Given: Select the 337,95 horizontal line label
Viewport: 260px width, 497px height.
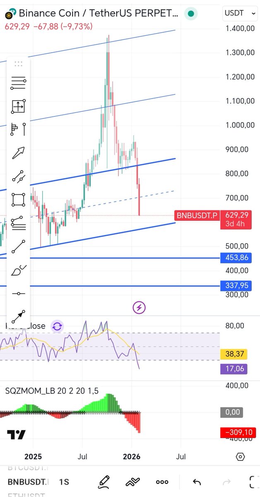Looking at the screenshot, I should (x=237, y=285).
